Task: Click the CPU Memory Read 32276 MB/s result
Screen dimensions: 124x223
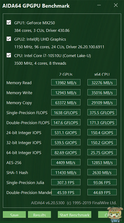Action: pos(102,82)
